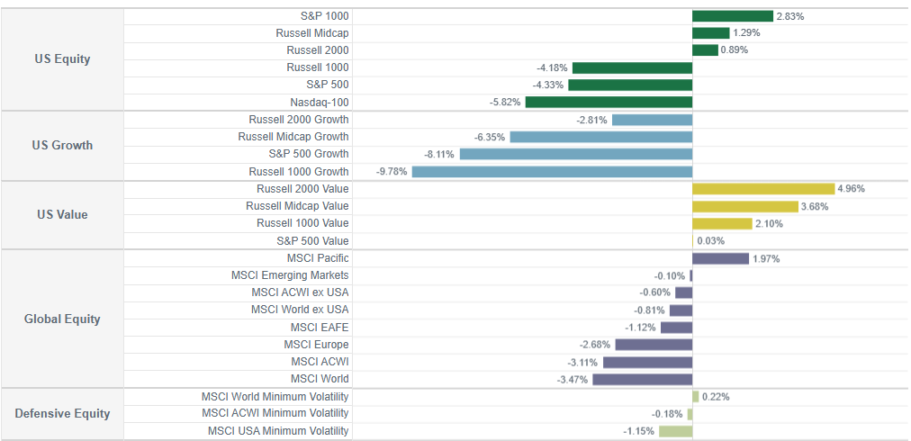Select the MSCI World bar
Image resolution: width=911 pixels, height=441 pixels.
pos(642,379)
